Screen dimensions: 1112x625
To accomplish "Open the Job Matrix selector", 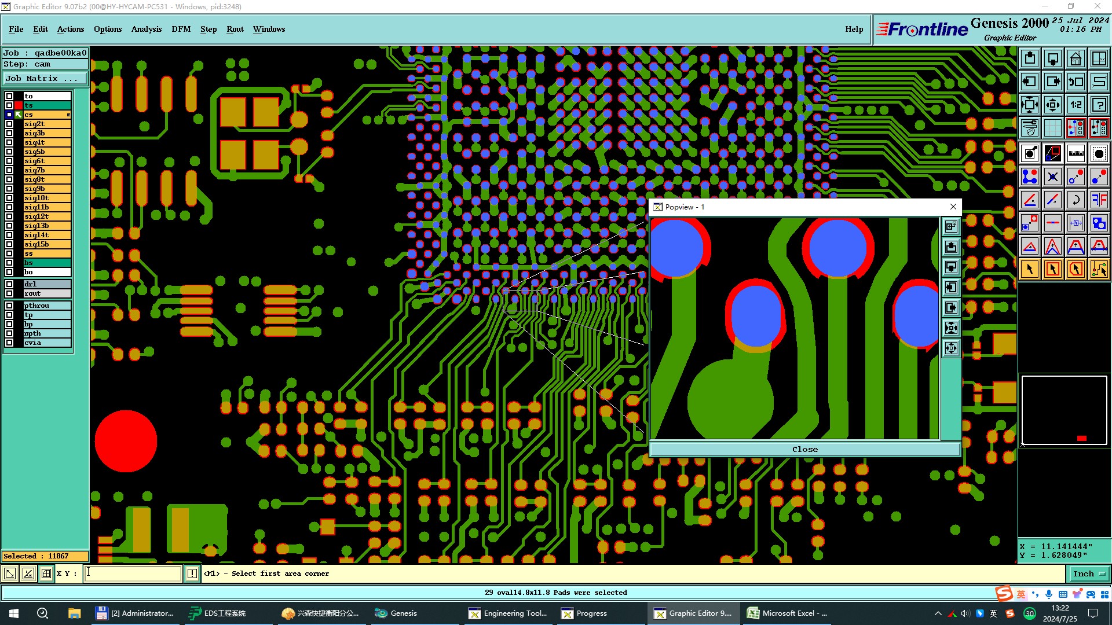I will coord(45,79).
